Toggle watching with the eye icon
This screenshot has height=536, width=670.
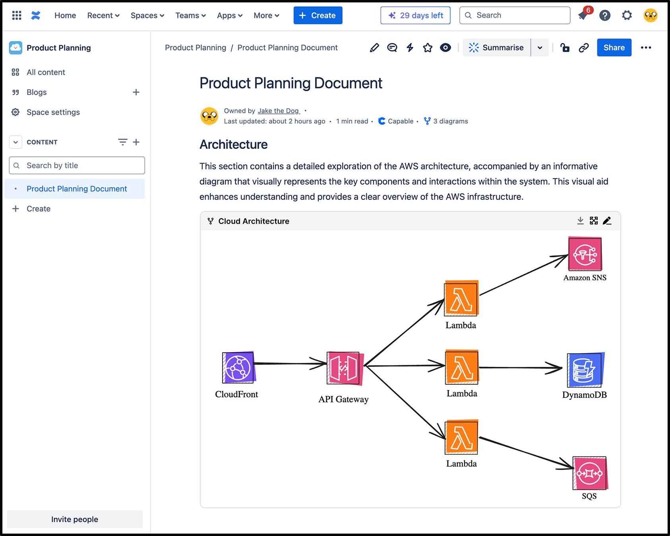(x=445, y=48)
